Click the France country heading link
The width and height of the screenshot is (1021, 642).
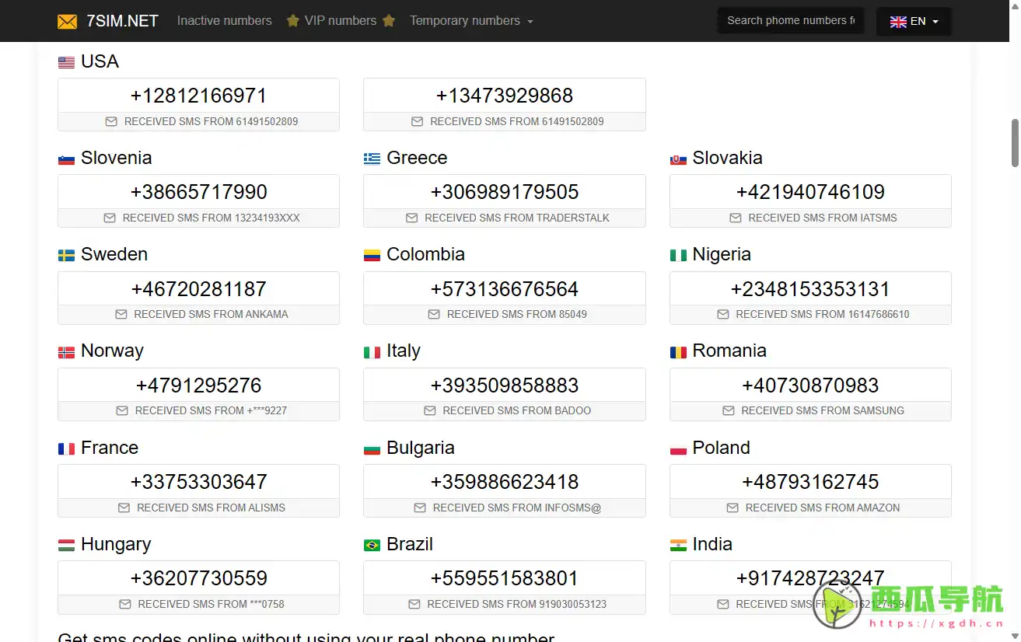pyautogui.click(x=109, y=448)
